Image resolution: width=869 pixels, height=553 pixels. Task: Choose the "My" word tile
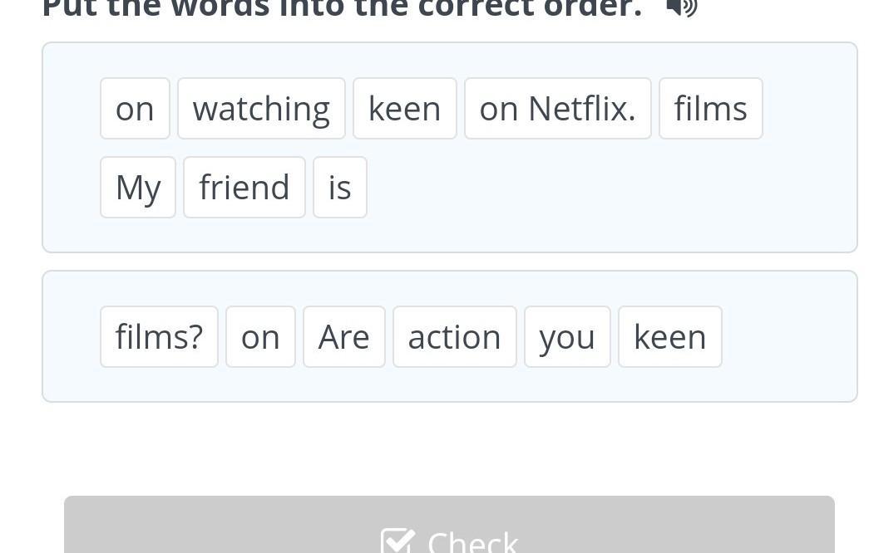click(138, 188)
